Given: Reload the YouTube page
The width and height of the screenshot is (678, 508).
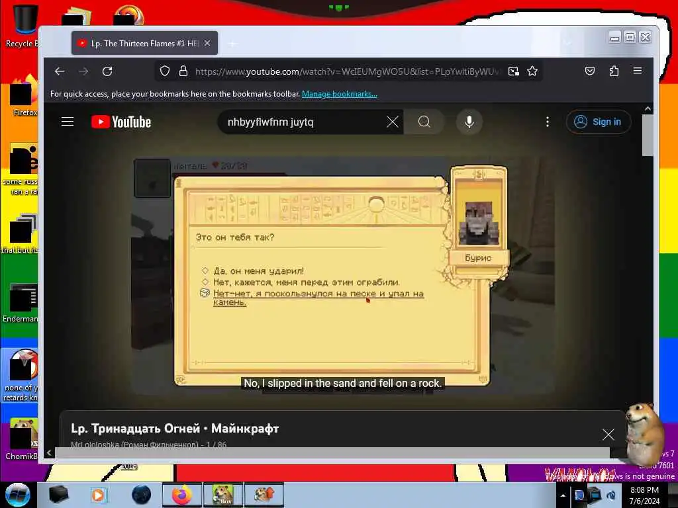Looking at the screenshot, I should 107,71.
